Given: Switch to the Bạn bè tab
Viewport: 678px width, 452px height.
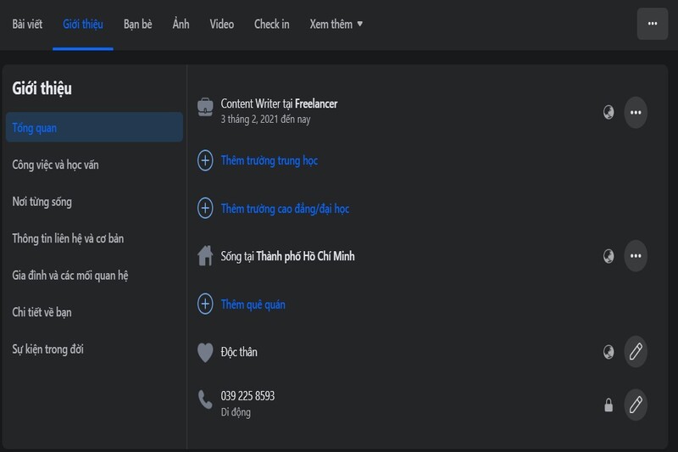Looking at the screenshot, I should pos(137,24).
